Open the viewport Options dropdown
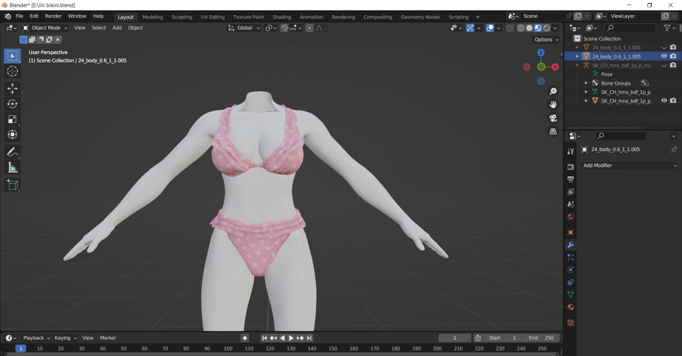This screenshot has height=356, width=682. coord(546,39)
